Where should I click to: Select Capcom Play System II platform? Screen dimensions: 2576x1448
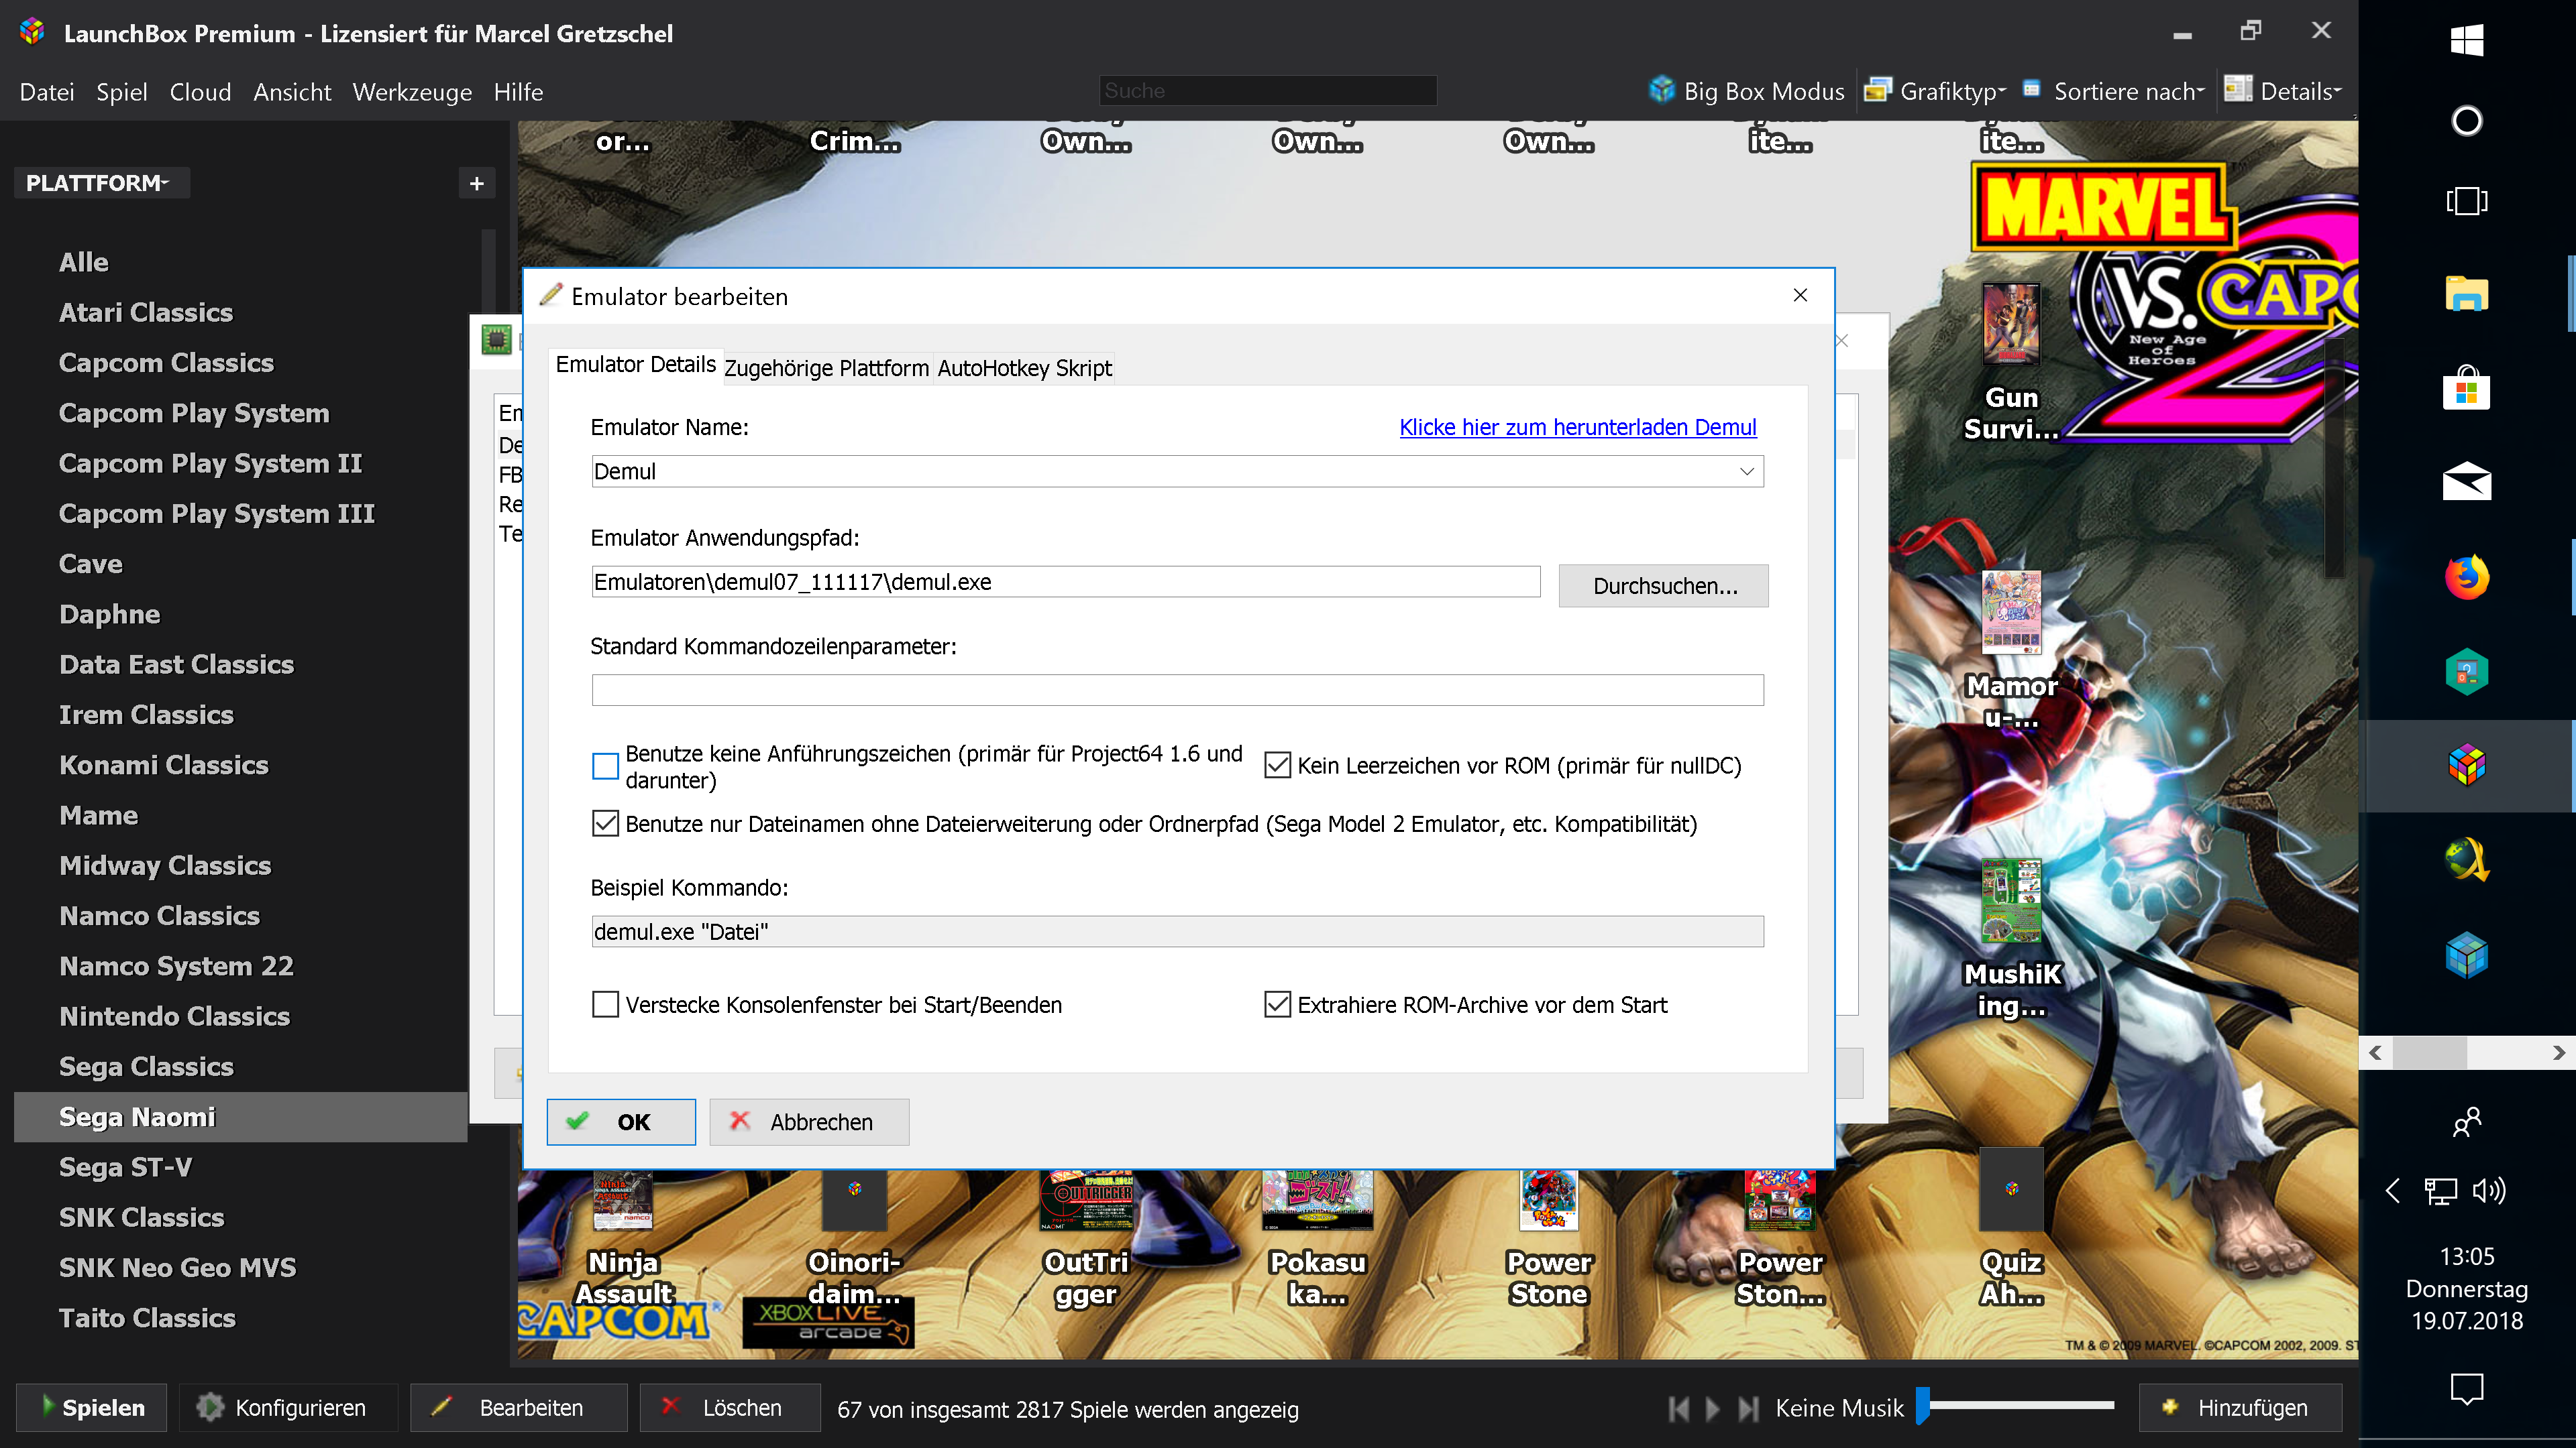210,463
